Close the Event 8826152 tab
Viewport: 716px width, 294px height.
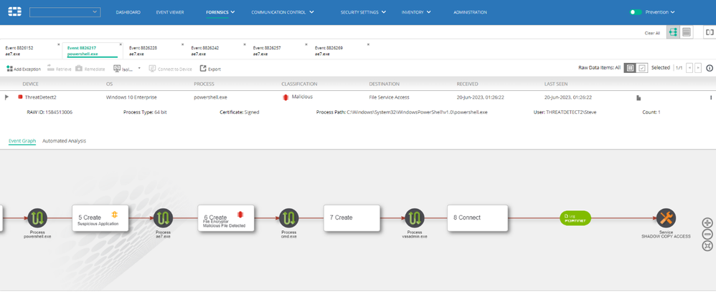[58, 44]
